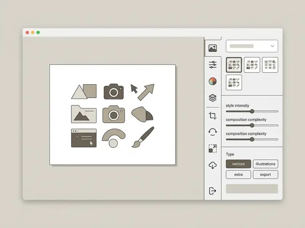
Task: Adjust the style intensity slider handle
Action: (x=252, y=111)
